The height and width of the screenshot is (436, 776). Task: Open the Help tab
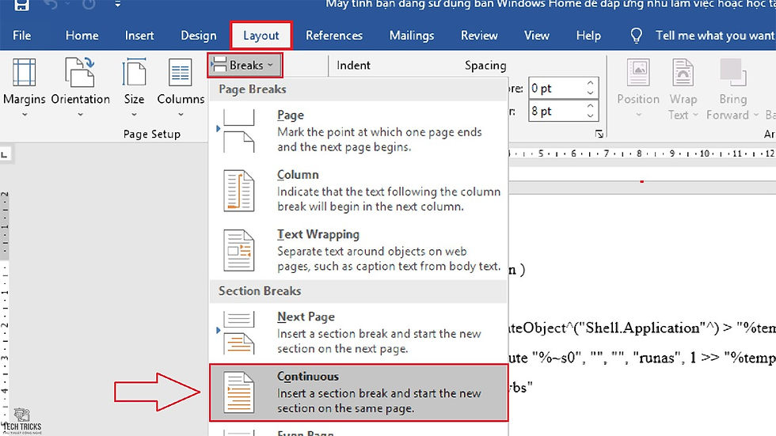tap(588, 36)
